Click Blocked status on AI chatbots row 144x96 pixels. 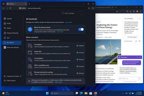pyautogui.click(x=80, y=46)
